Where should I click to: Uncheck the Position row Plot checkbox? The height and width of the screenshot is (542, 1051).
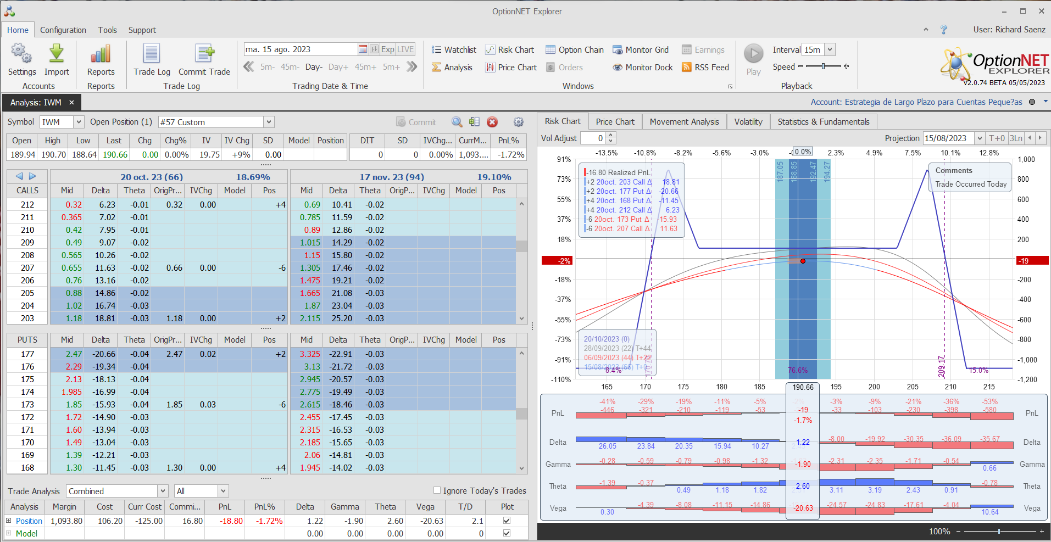tap(507, 521)
